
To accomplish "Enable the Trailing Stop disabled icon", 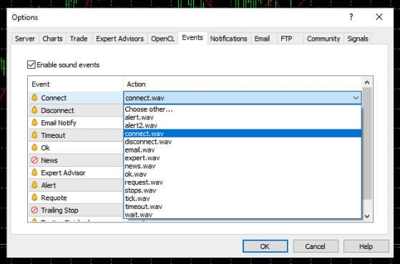I will 34,210.
